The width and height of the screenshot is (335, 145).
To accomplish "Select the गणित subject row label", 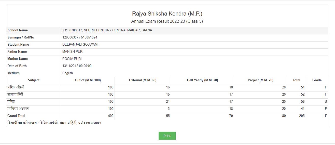I will coord(11,102).
